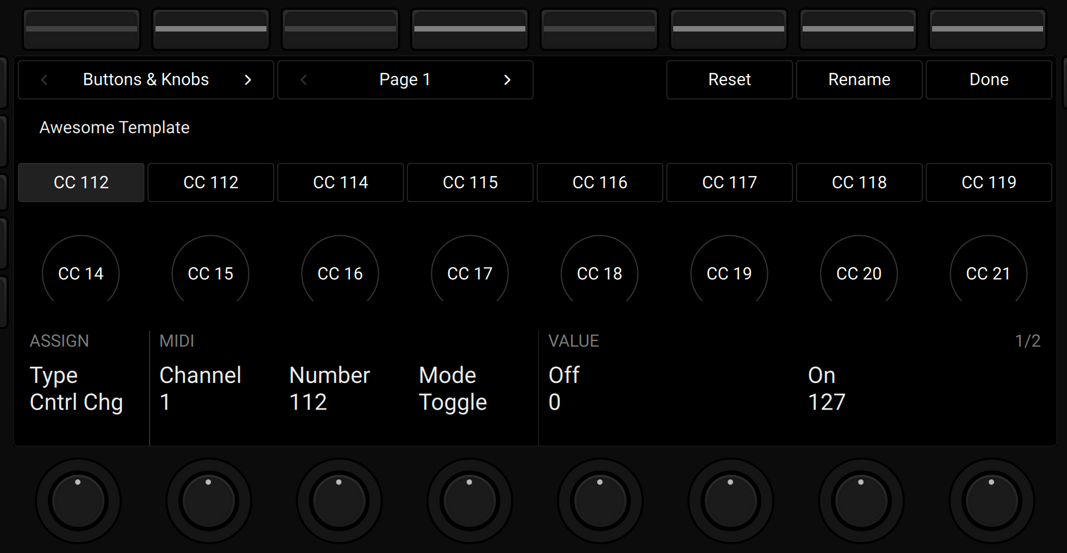Select the CC 15 knob control
Viewport: 1067px width, 553px height.
point(210,273)
